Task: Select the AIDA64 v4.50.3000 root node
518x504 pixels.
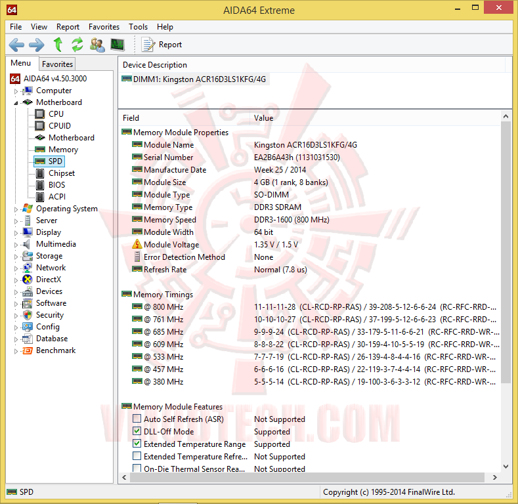Action: (49, 79)
